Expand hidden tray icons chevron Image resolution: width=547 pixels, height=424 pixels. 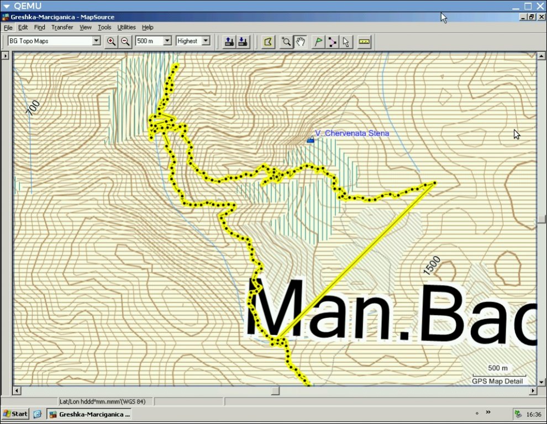point(488,412)
